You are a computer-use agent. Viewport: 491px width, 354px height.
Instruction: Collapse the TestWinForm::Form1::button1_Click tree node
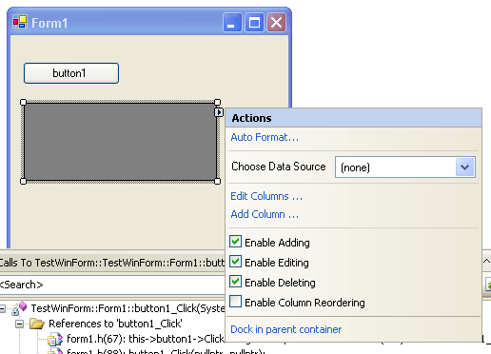(3, 308)
